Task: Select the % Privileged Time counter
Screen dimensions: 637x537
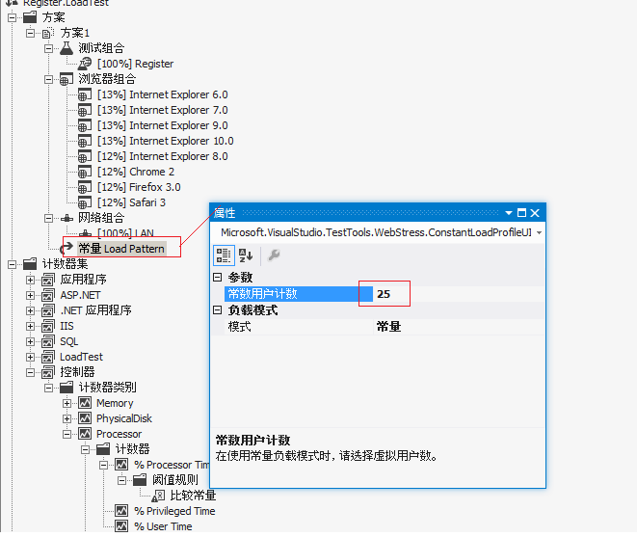Action: pyautogui.click(x=174, y=511)
